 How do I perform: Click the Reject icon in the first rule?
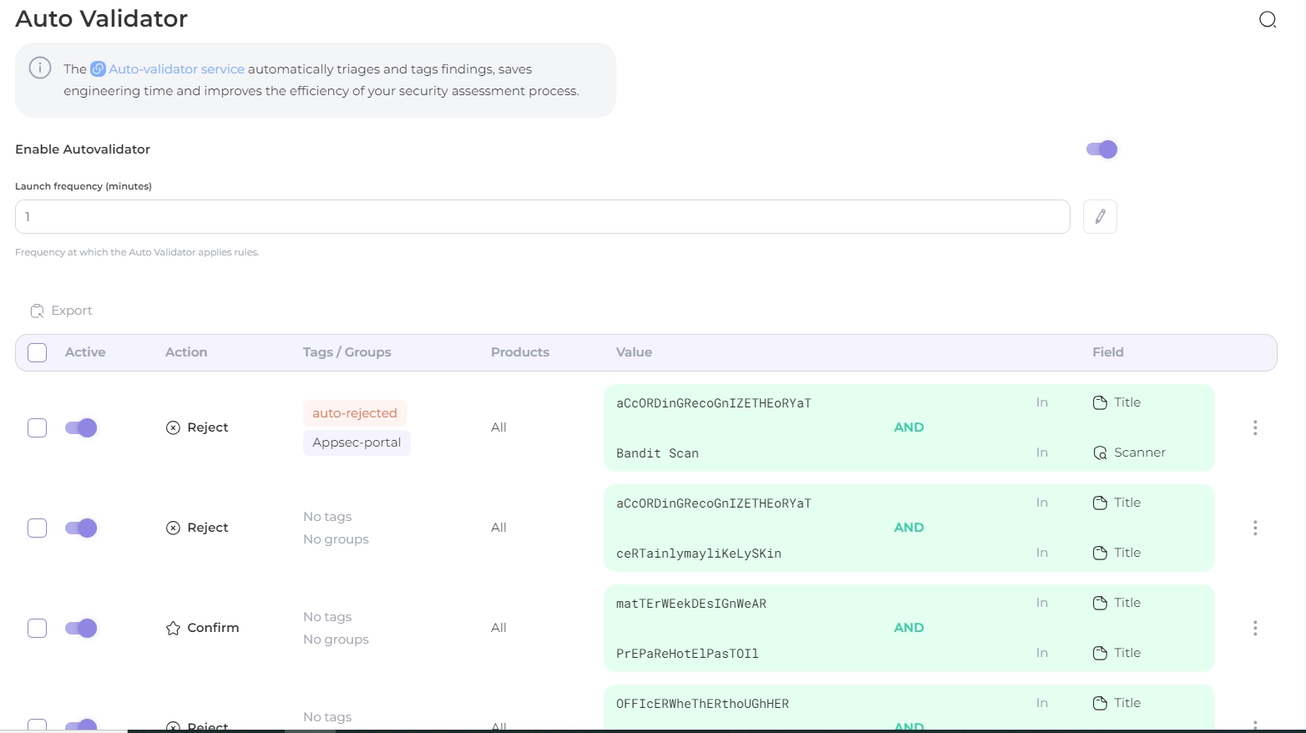(x=173, y=427)
